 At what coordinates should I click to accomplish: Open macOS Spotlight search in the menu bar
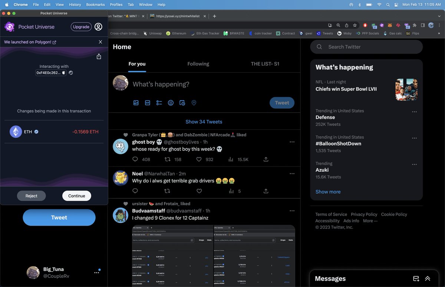click(x=388, y=4)
